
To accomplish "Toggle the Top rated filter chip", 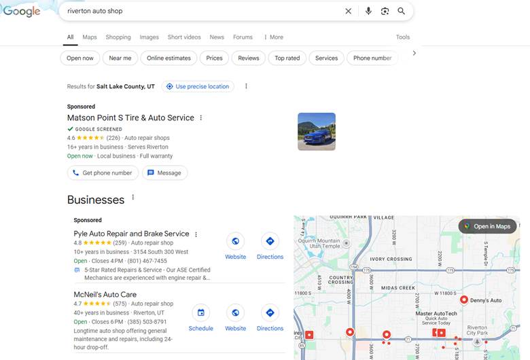I will pyautogui.click(x=287, y=58).
